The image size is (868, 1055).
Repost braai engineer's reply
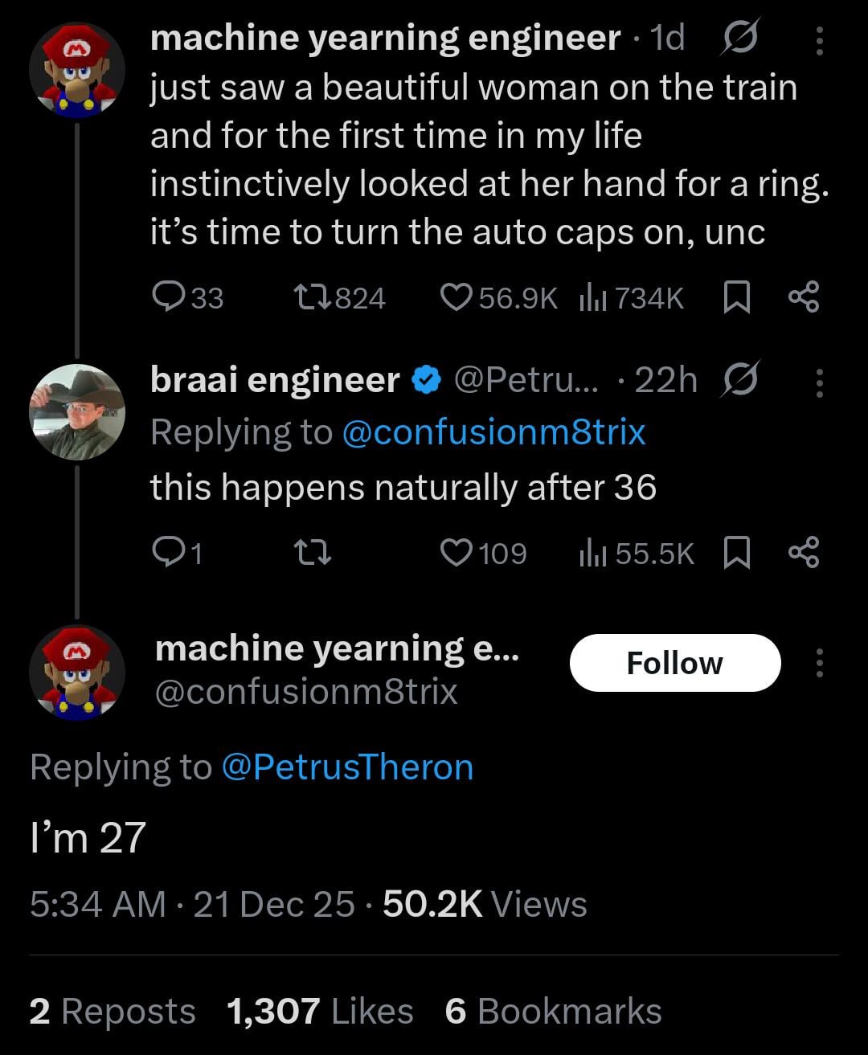(x=309, y=553)
